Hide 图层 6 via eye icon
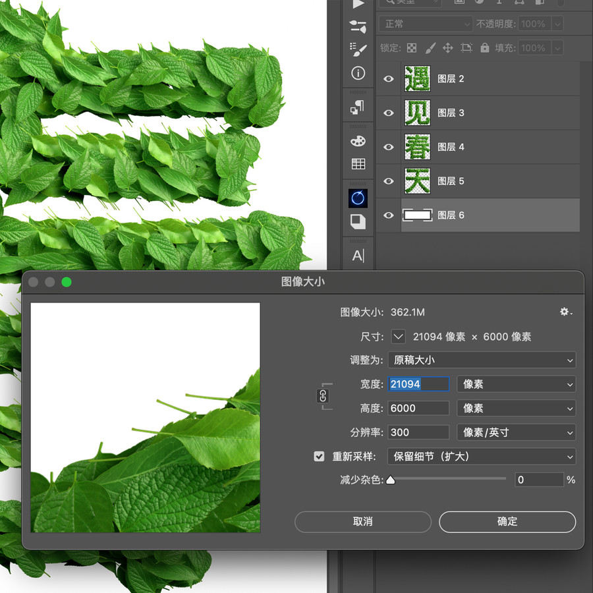This screenshot has height=593, width=593. pos(388,215)
